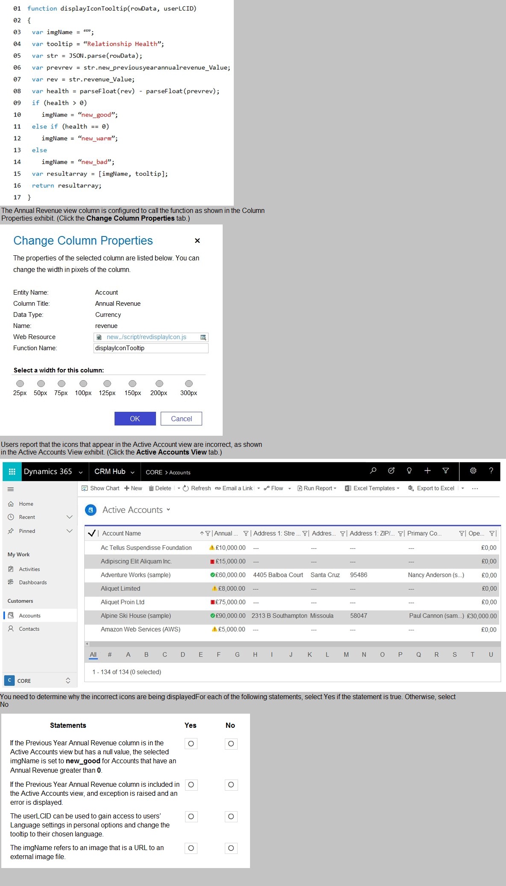Open the Run Report dropdown arrow
The width and height of the screenshot is (506, 886).
pos(335,488)
